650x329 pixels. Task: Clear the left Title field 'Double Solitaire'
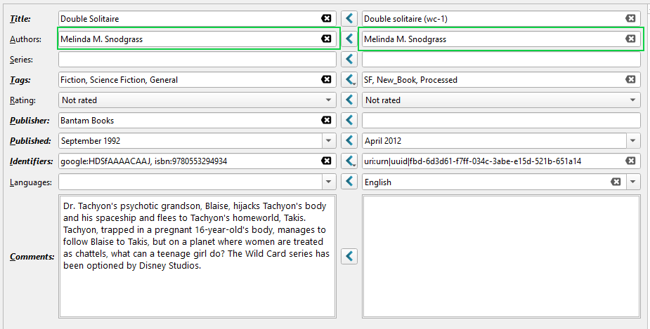(x=326, y=18)
